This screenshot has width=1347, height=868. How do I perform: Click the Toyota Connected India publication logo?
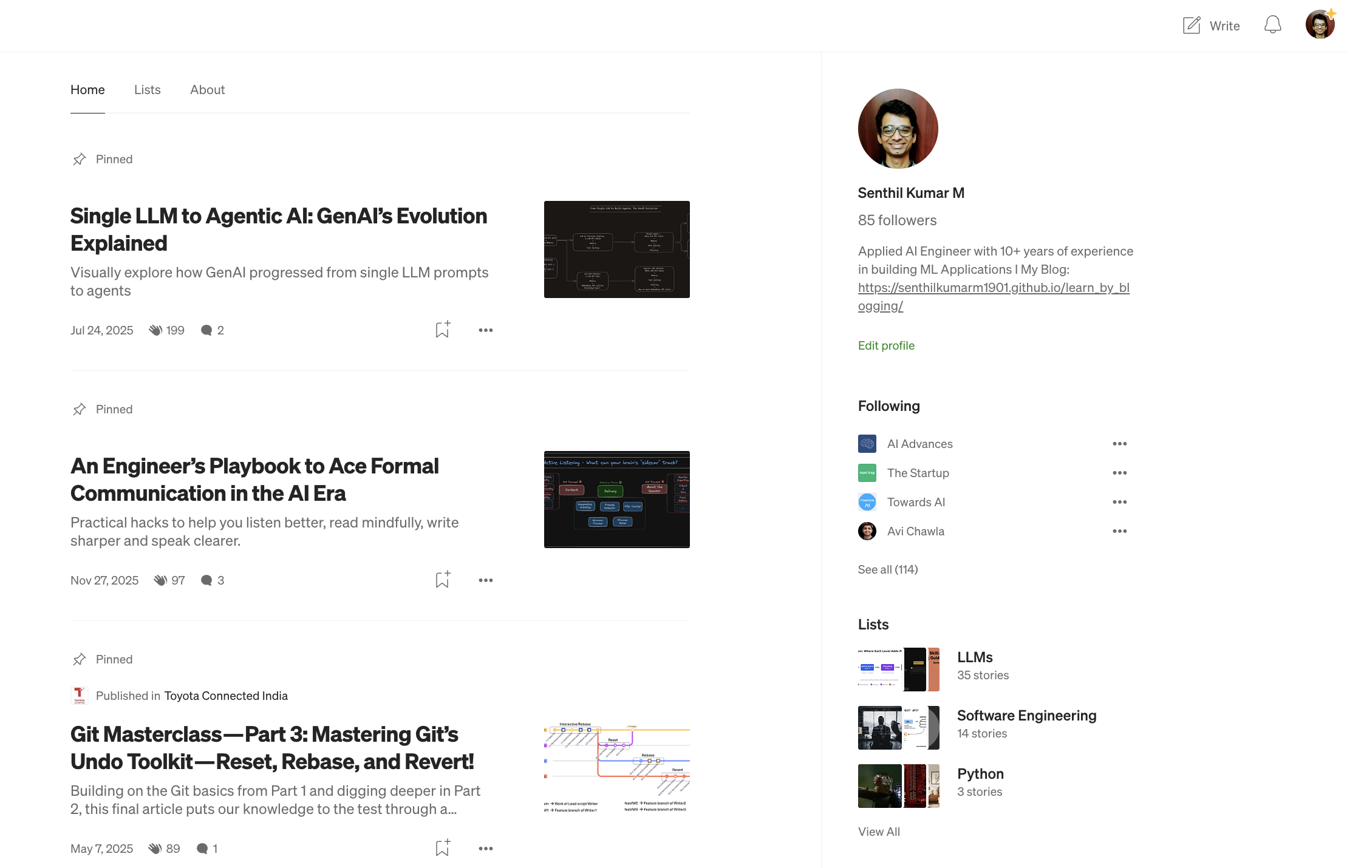(x=80, y=695)
